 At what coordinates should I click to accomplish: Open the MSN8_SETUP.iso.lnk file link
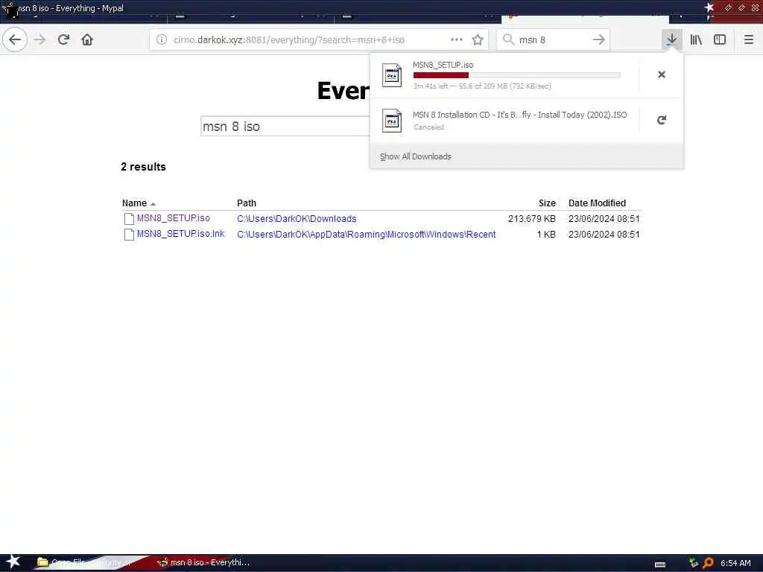pos(180,233)
